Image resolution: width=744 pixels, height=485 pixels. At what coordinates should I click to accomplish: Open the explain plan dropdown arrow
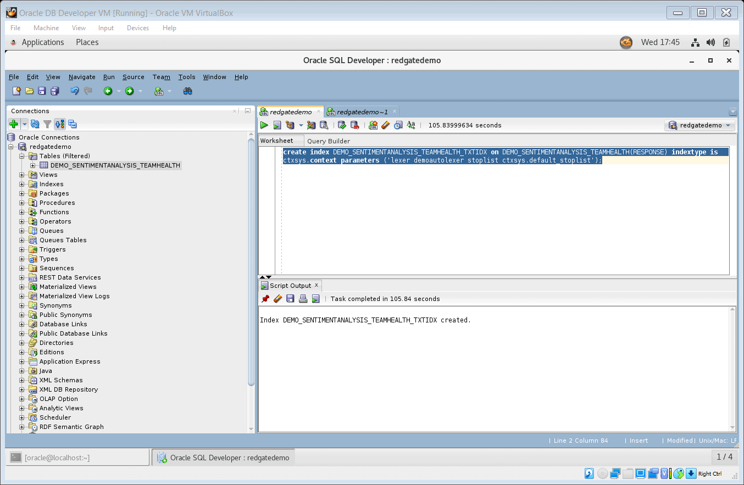tap(301, 125)
